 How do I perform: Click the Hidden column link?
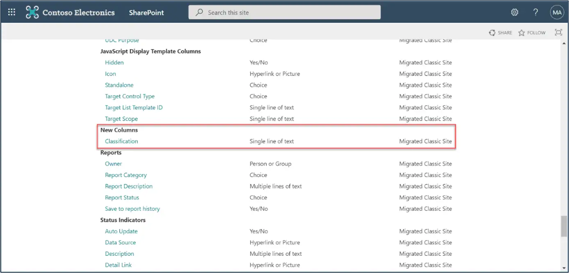pos(114,62)
